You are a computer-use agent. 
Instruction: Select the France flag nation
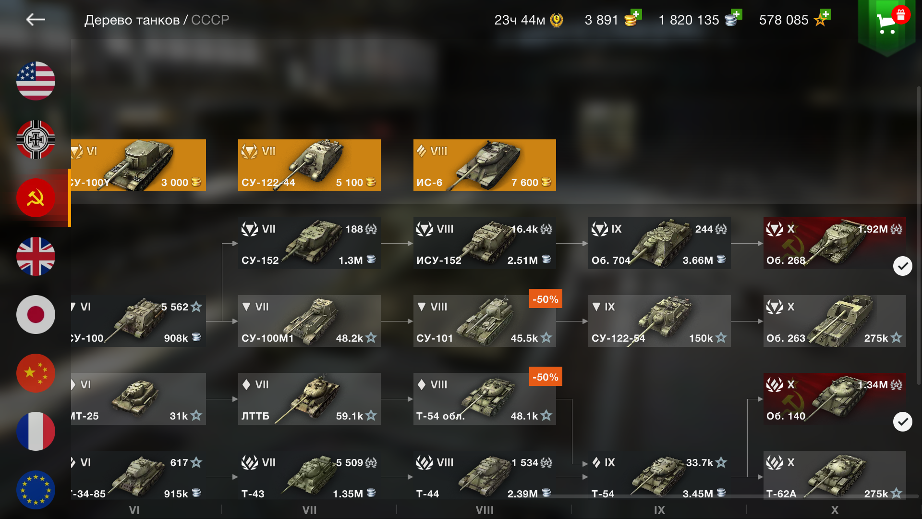(36, 432)
